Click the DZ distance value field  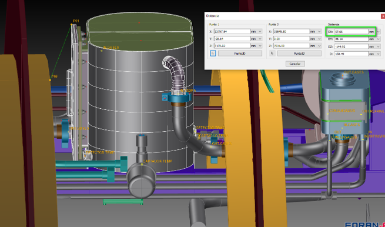(x=351, y=46)
